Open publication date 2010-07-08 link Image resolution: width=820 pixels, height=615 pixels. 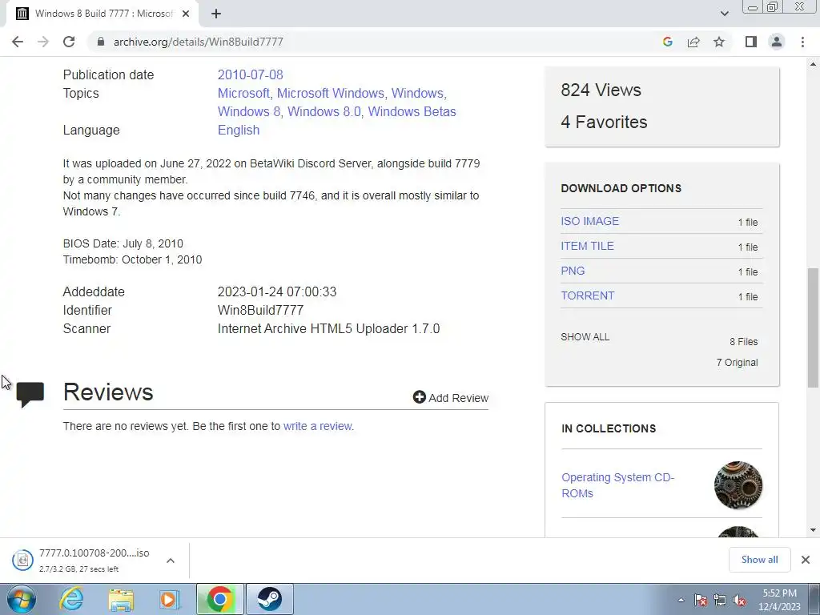250,74
